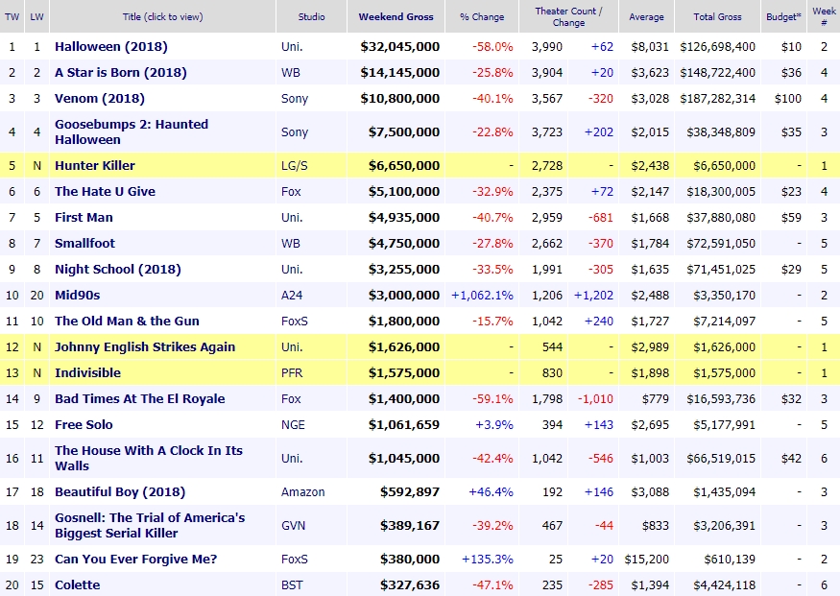View the Indivisible movie page
Viewport: 840px width, 596px height.
88,372
